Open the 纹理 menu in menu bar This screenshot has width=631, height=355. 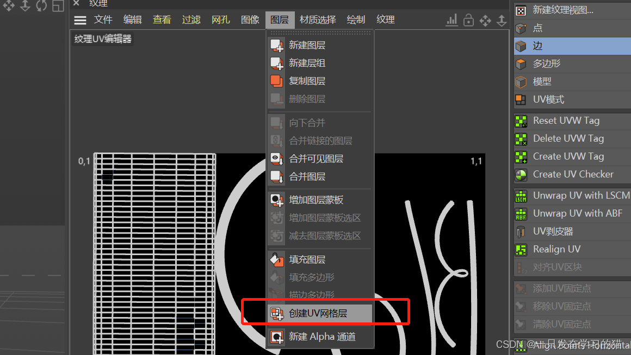[386, 20]
